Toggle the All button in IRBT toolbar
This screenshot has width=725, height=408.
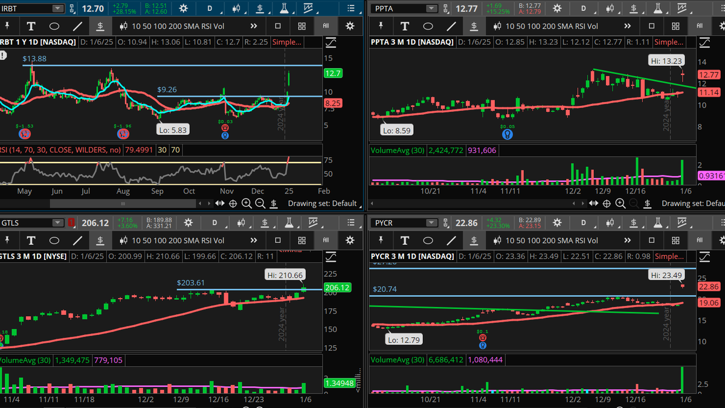pos(326,26)
